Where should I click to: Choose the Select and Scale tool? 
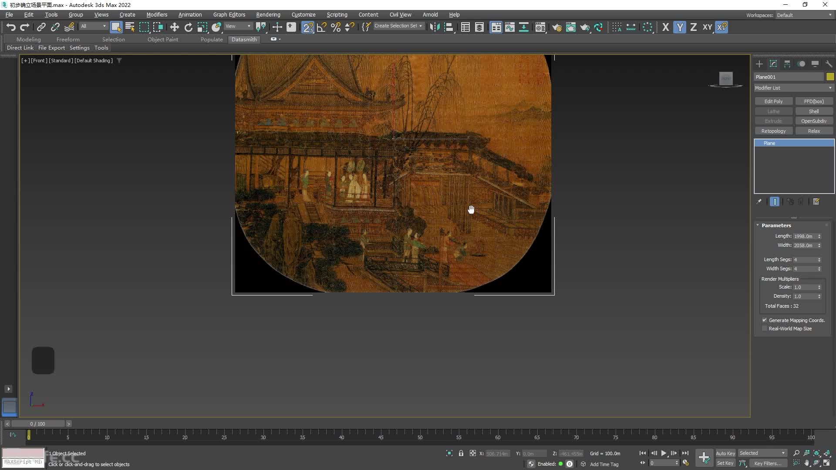point(202,27)
